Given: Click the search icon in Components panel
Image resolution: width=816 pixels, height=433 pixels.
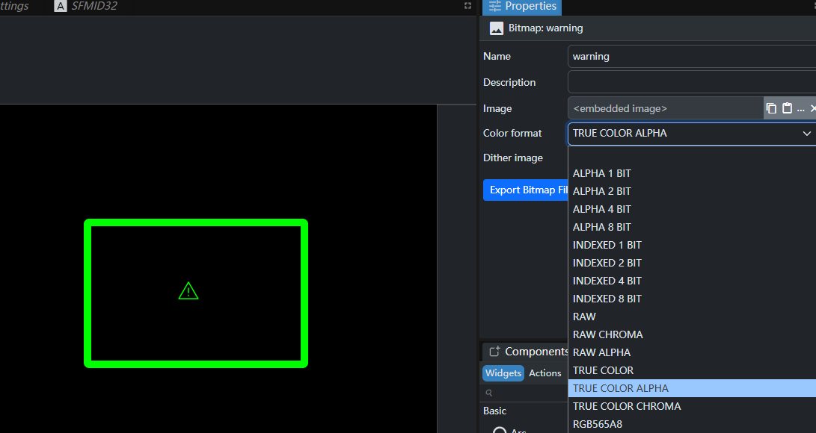Looking at the screenshot, I should tap(489, 393).
